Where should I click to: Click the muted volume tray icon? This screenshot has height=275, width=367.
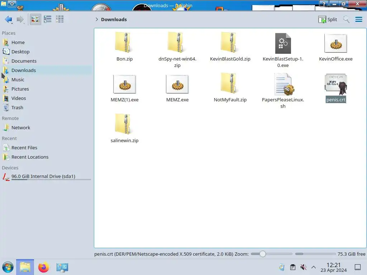tap(303, 267)
